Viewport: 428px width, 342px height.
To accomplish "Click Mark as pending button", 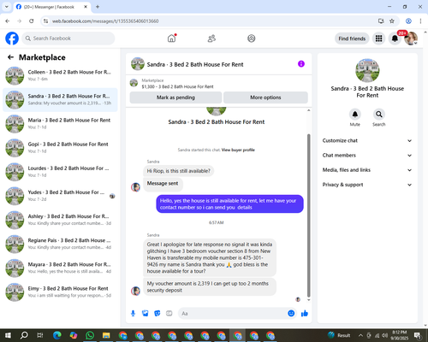I will click(x=175, y=97).
